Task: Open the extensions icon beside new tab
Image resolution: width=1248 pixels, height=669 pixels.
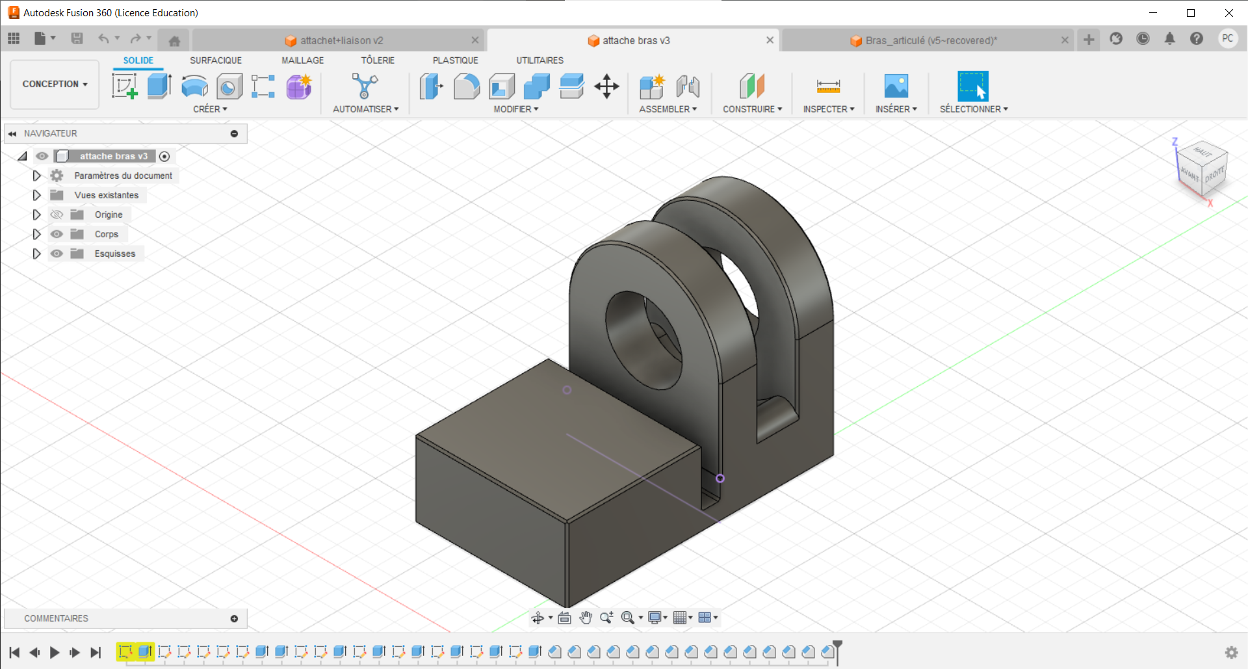Action: (x=1116, y=38)
